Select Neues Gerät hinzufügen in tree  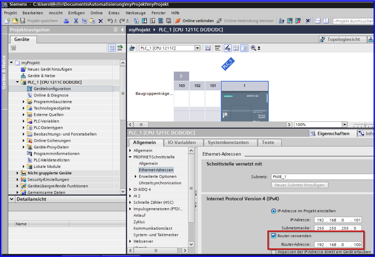(50, 69)
